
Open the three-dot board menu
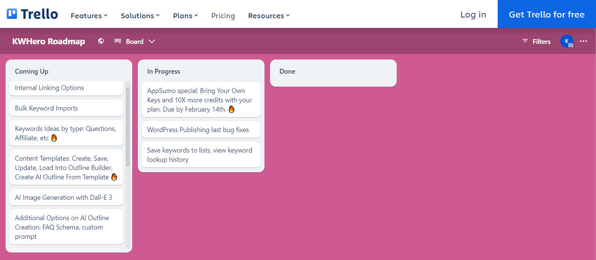[583, 41]
